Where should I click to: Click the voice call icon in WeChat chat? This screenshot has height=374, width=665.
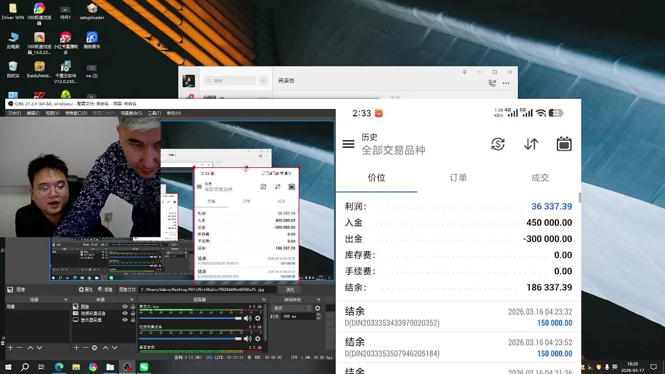(492, 83)
